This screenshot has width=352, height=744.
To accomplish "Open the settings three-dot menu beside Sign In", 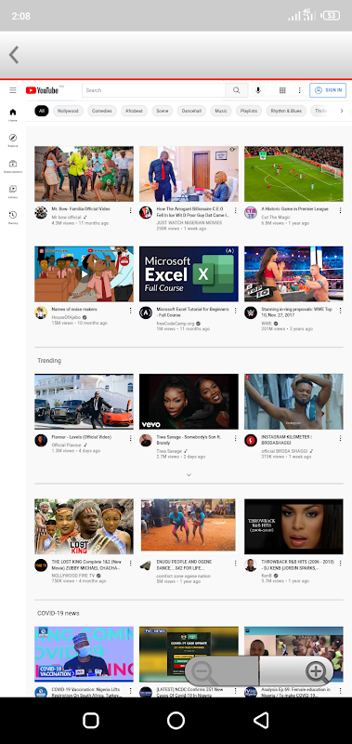I will click(x=299, y=90).
